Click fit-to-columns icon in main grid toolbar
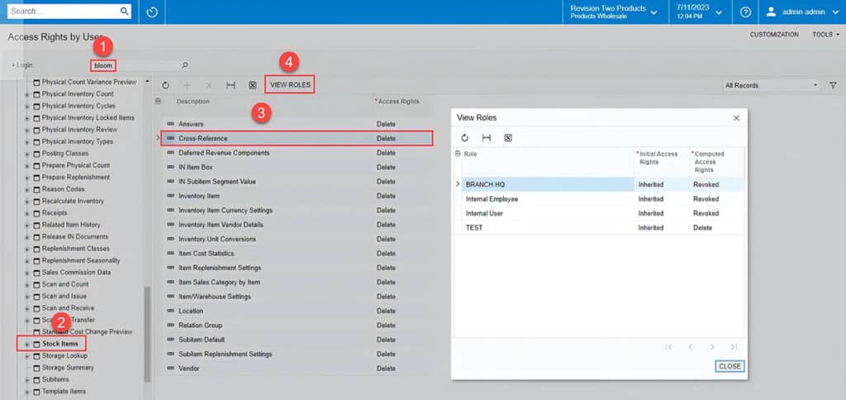The height and width of the screenshot is (400, 846). pos(231,85)
